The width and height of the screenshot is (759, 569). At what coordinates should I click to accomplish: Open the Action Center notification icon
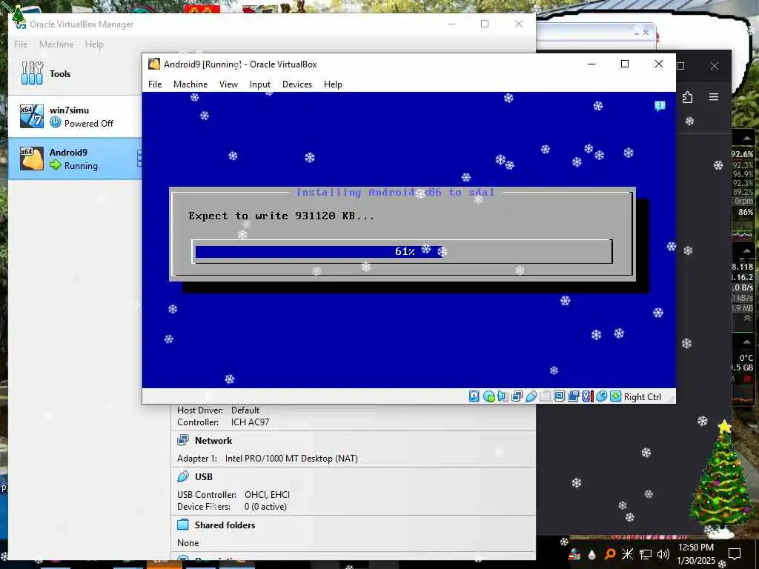click(735, 554)
